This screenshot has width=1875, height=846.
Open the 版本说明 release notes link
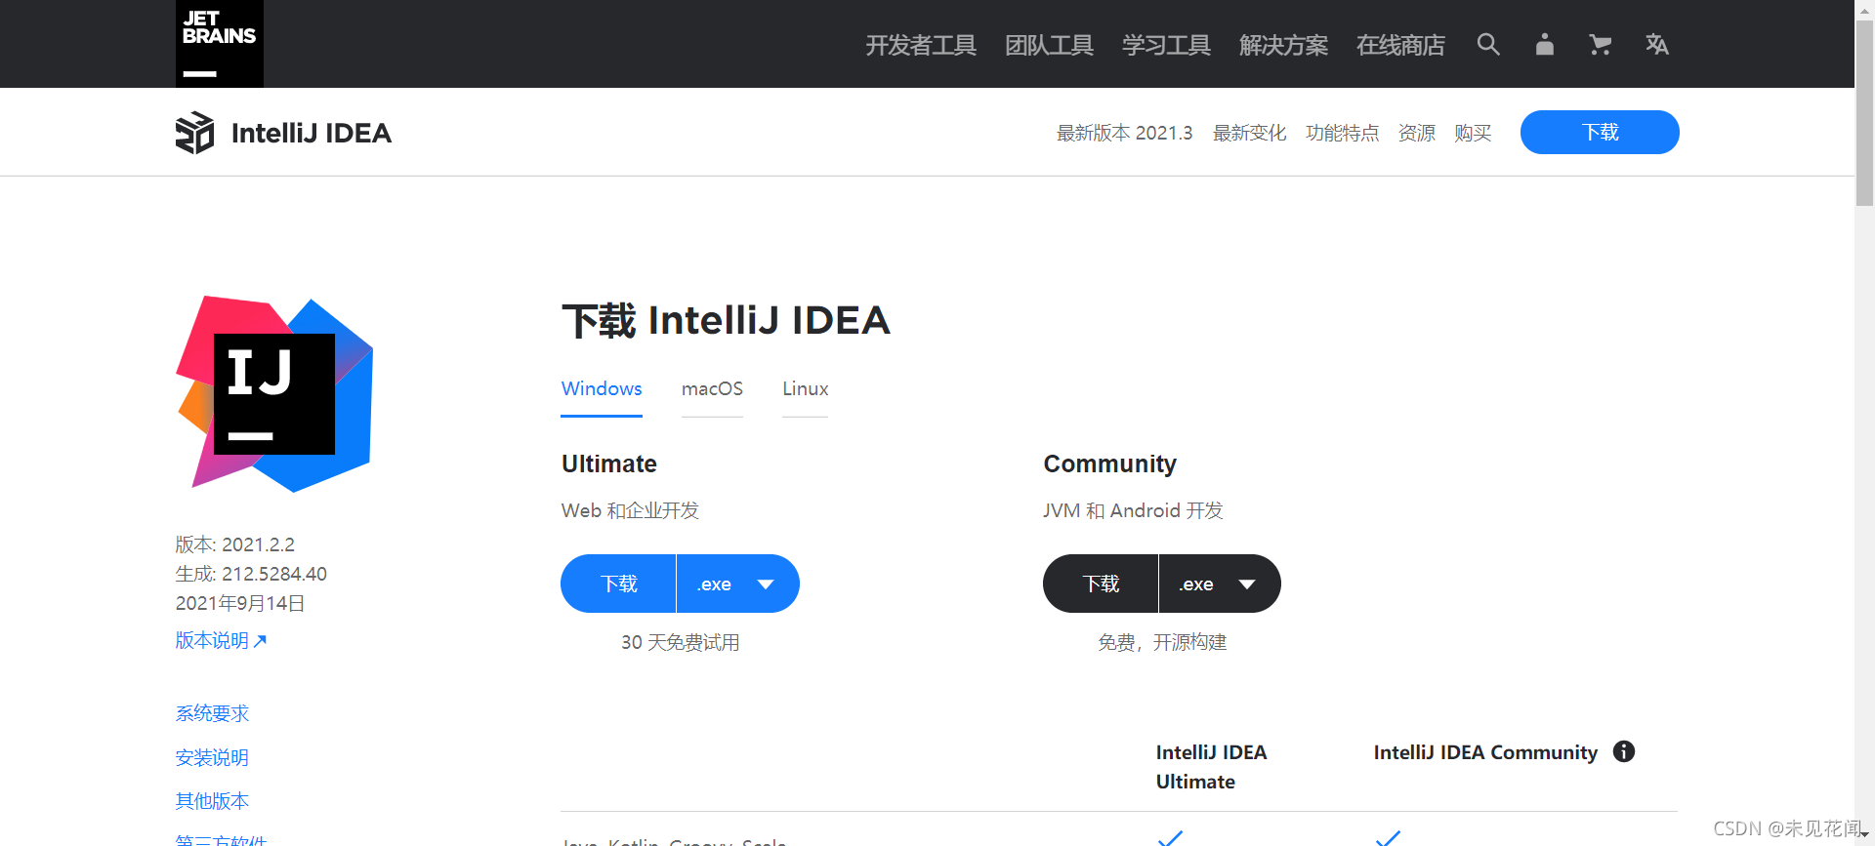[x=221, y=640]
